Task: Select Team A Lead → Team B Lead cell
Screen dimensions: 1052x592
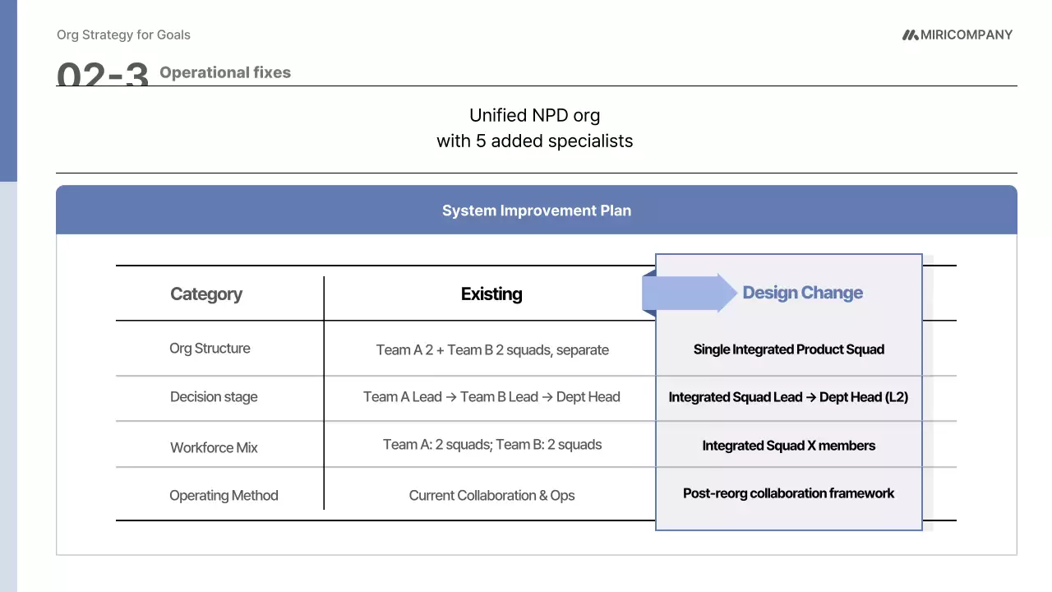Action: coord(491,397)
